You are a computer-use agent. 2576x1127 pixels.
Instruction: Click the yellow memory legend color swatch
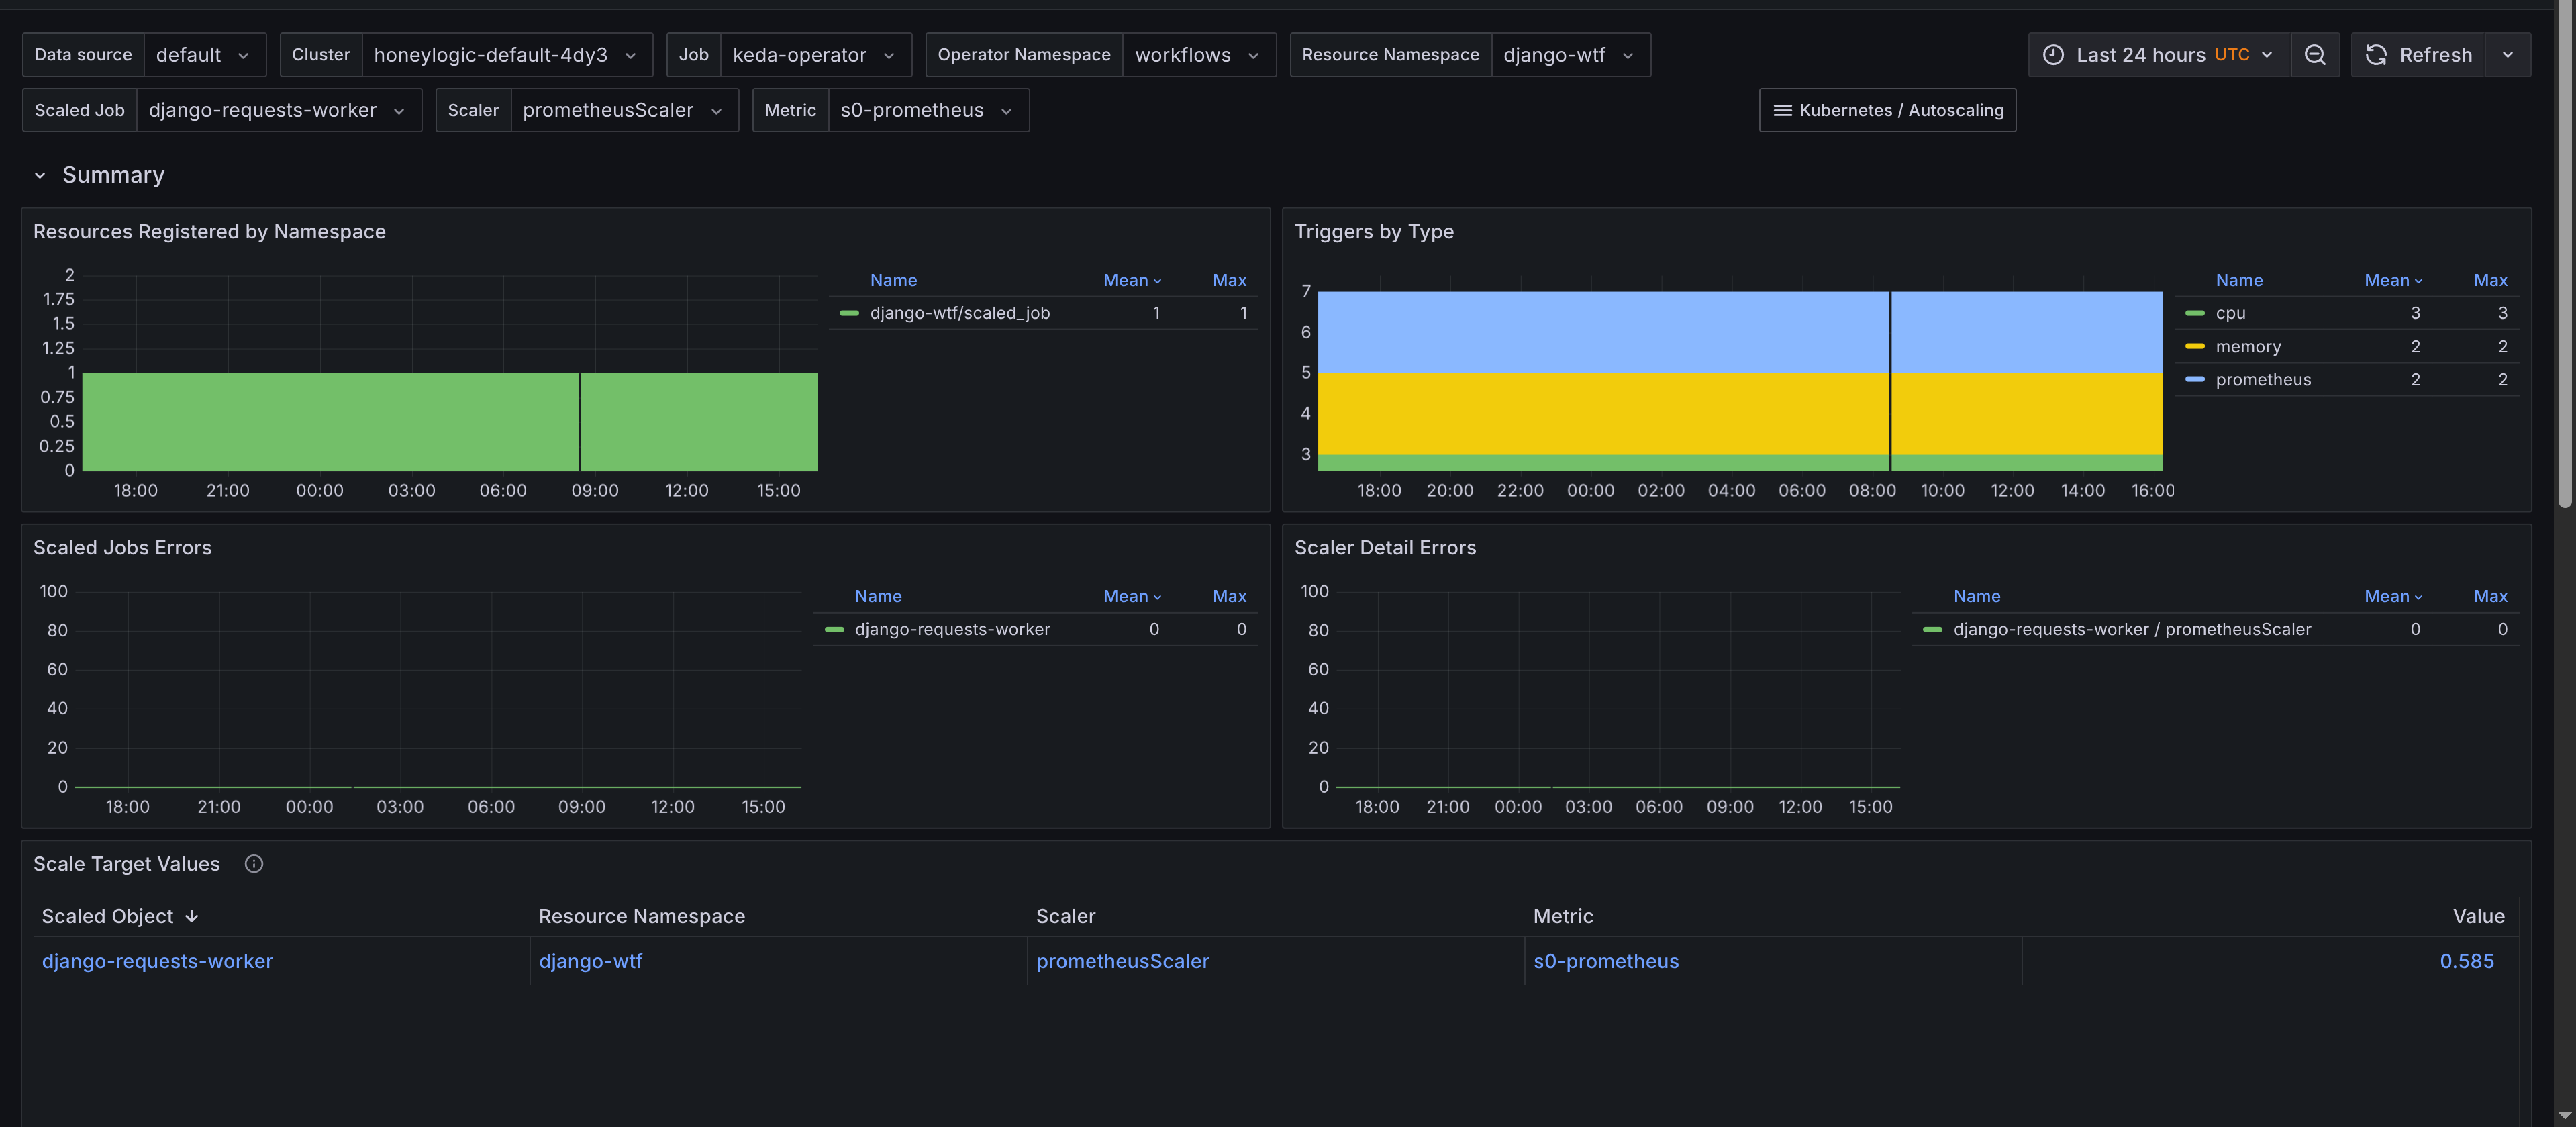tap(2194, 347)
